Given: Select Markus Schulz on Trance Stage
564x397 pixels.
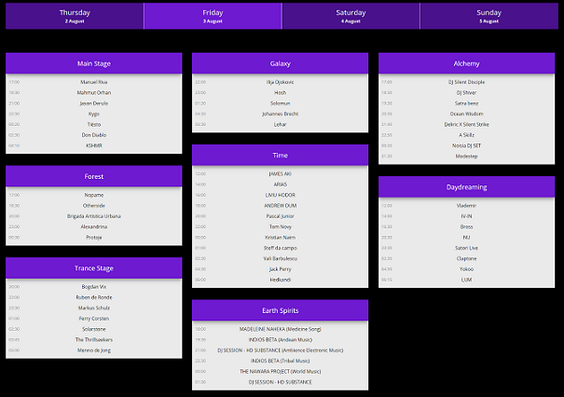Looking at the screenshot, I should [x=94, y=308].
